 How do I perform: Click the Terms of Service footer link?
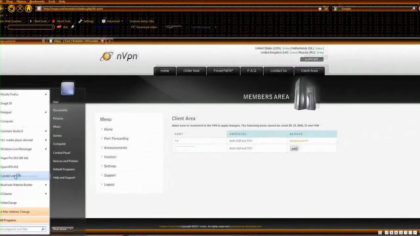pyautogui.click(x=169, y=226)
